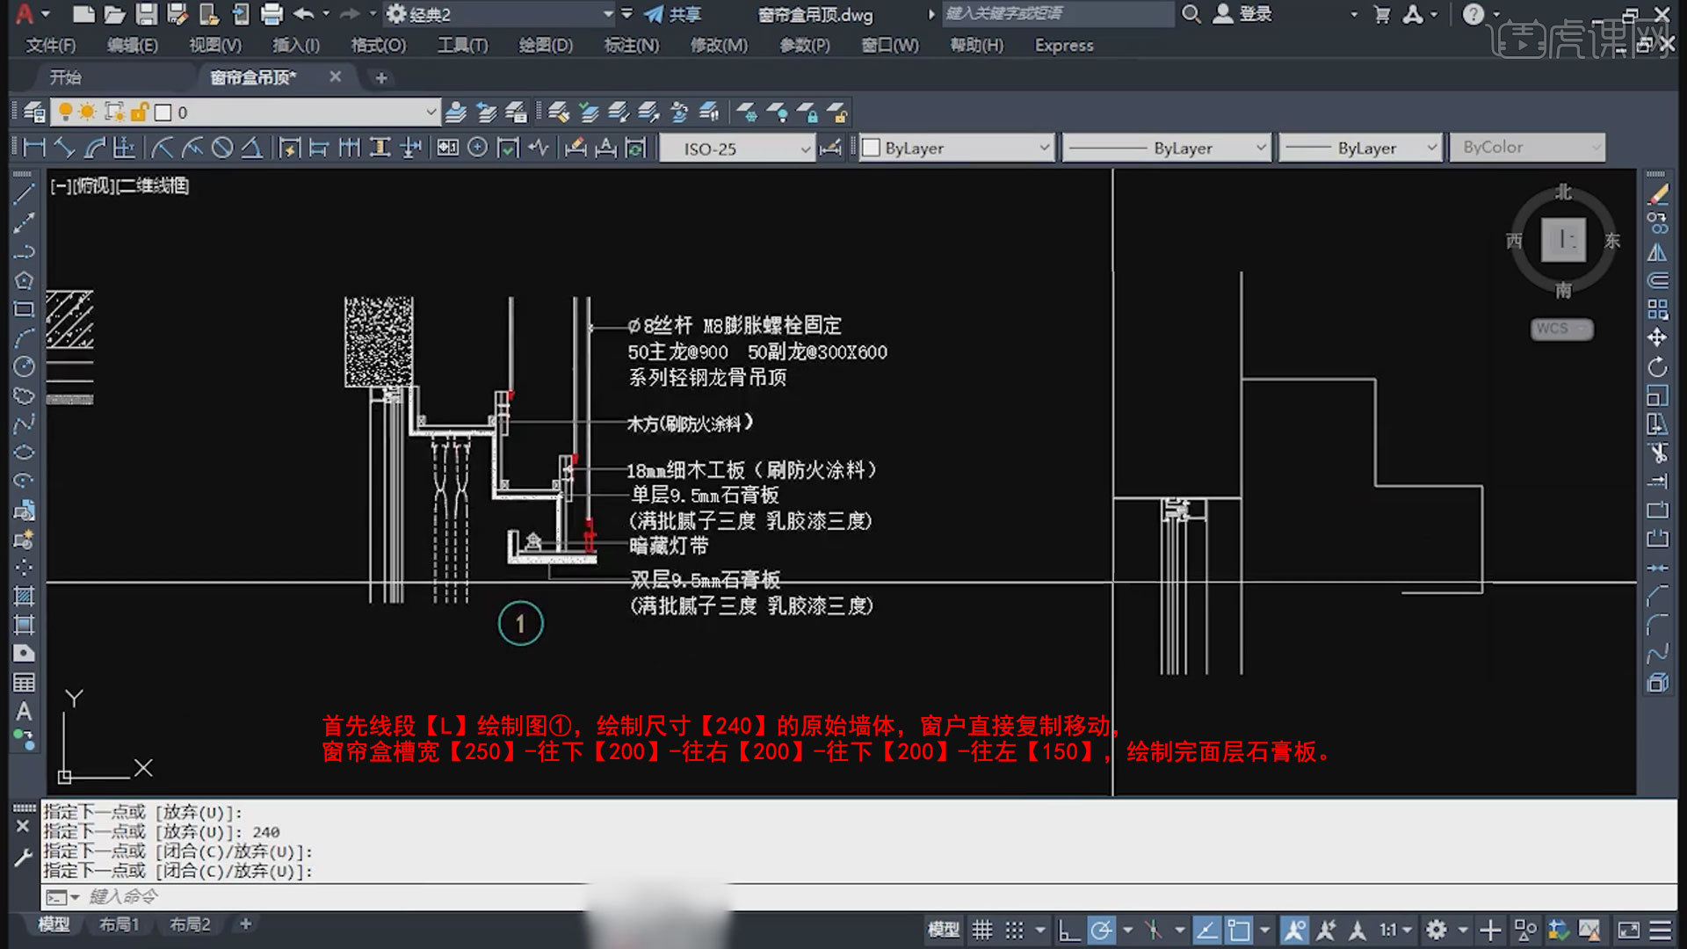Click the Save icon in quick access toolbar
The height and width of the screenshot is (949, 1687).
146,14
